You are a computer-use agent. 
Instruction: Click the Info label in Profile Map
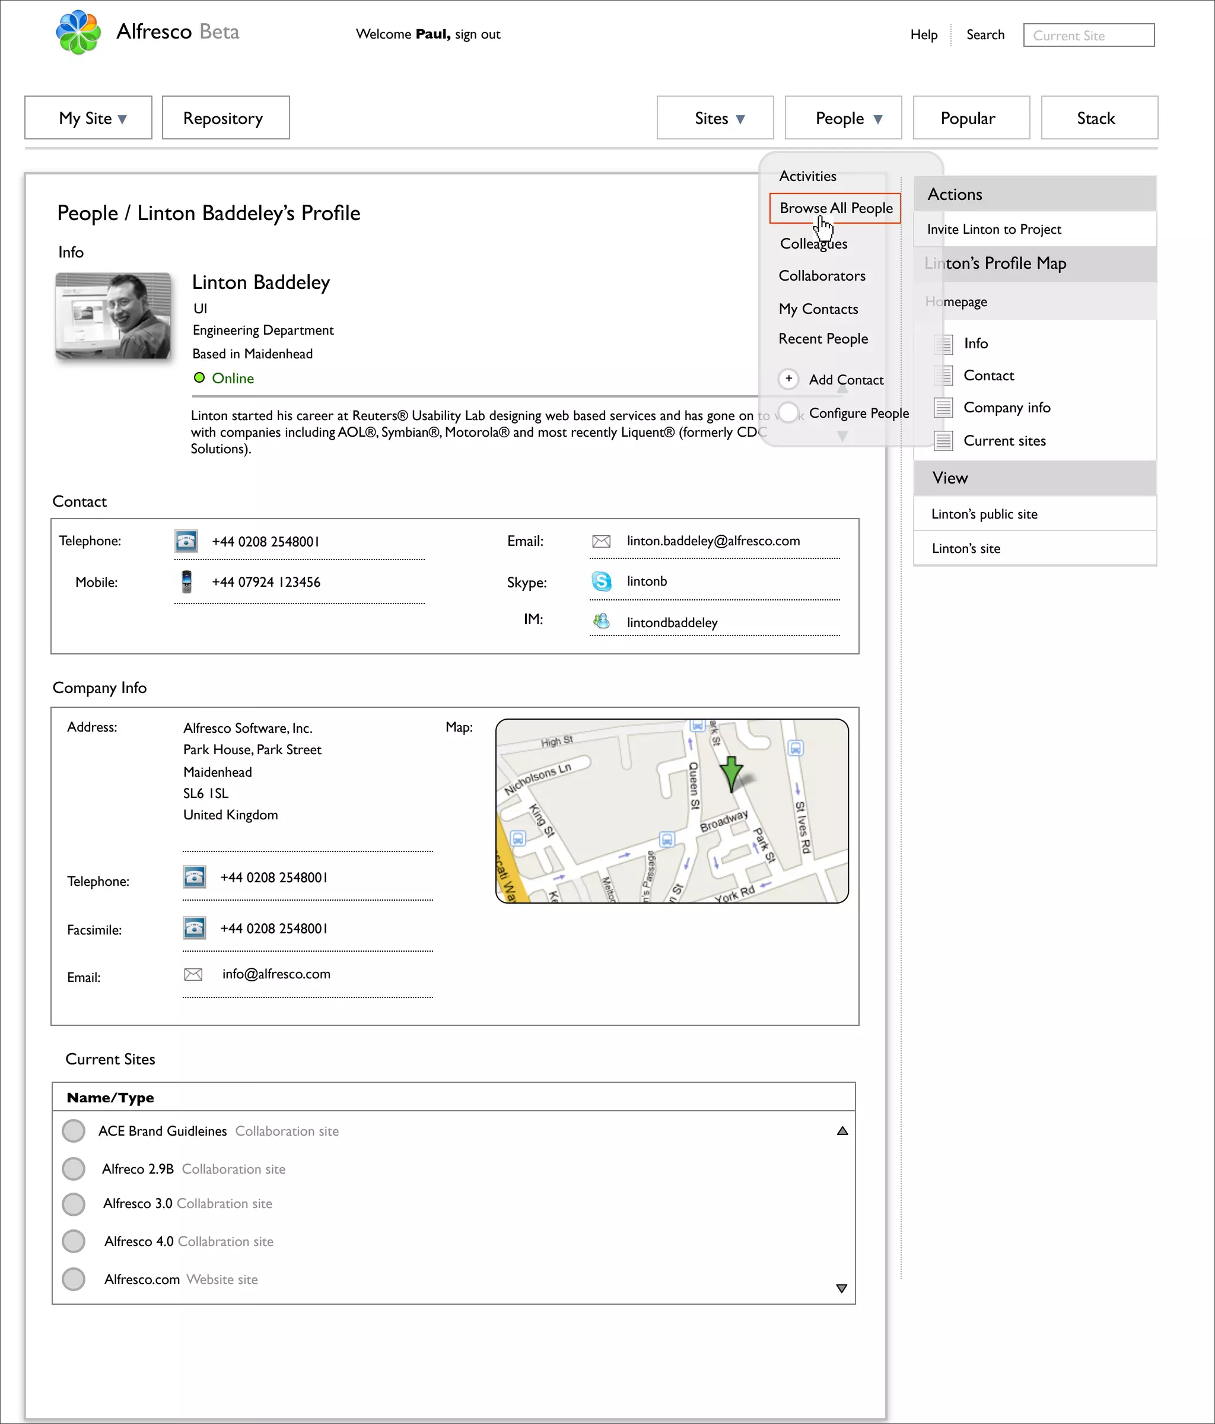pos(976,344)
